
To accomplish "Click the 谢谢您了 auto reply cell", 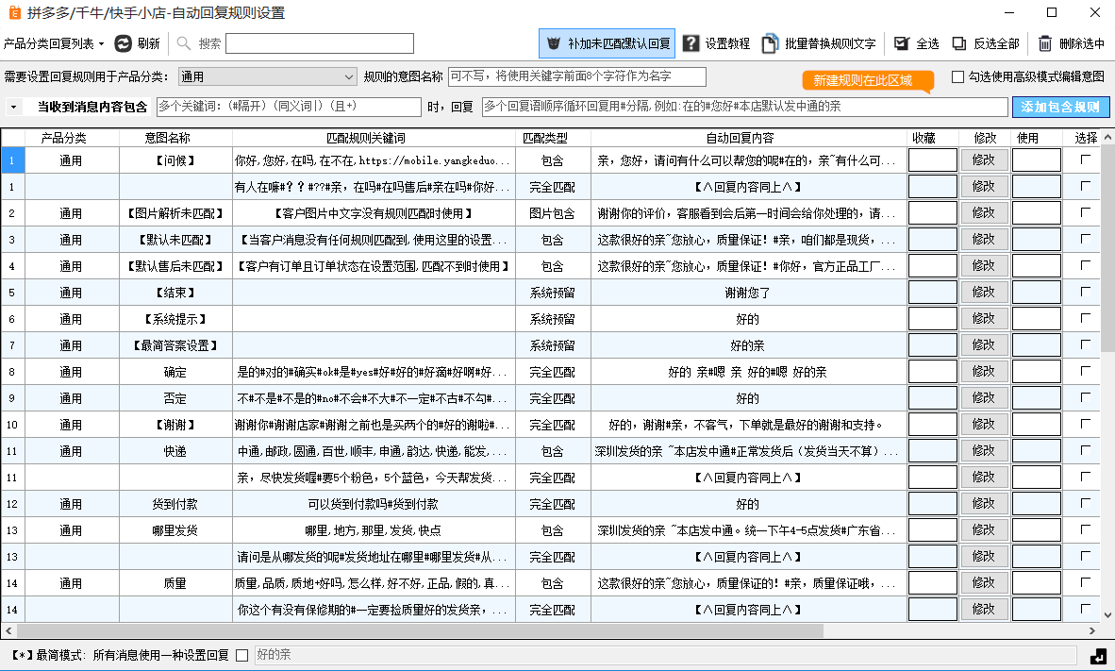I will [x=747, y=293].
